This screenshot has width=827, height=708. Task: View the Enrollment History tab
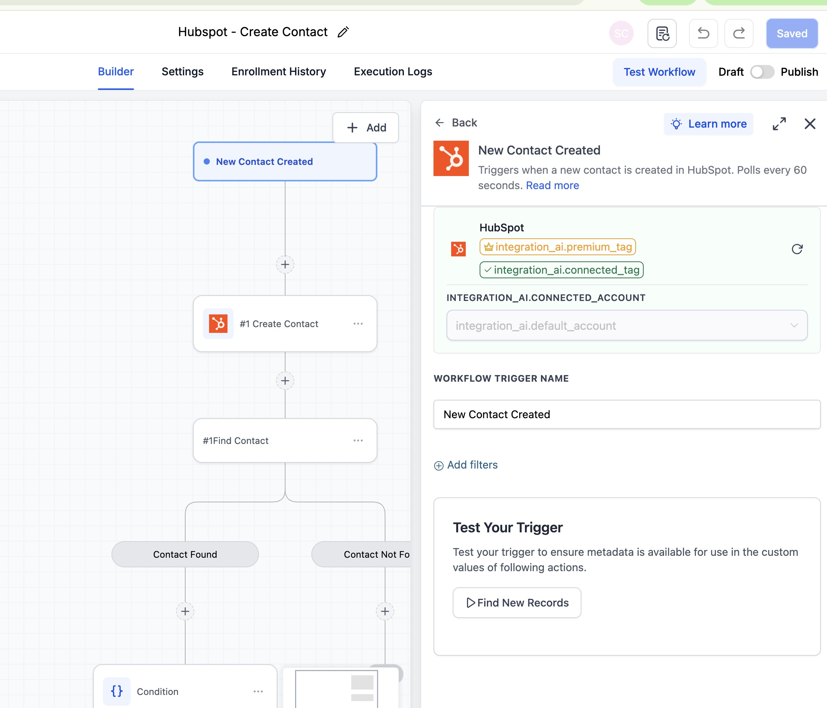point(279,71)
